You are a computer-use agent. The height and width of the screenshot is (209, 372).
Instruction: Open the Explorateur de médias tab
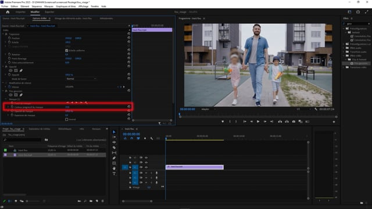(x=40, y=129)
